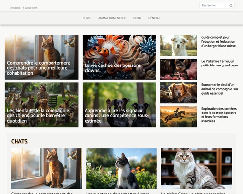This screenshot has height=194, width=243.
Task: Click the search magnifier icon
Action: click(231, 6)
